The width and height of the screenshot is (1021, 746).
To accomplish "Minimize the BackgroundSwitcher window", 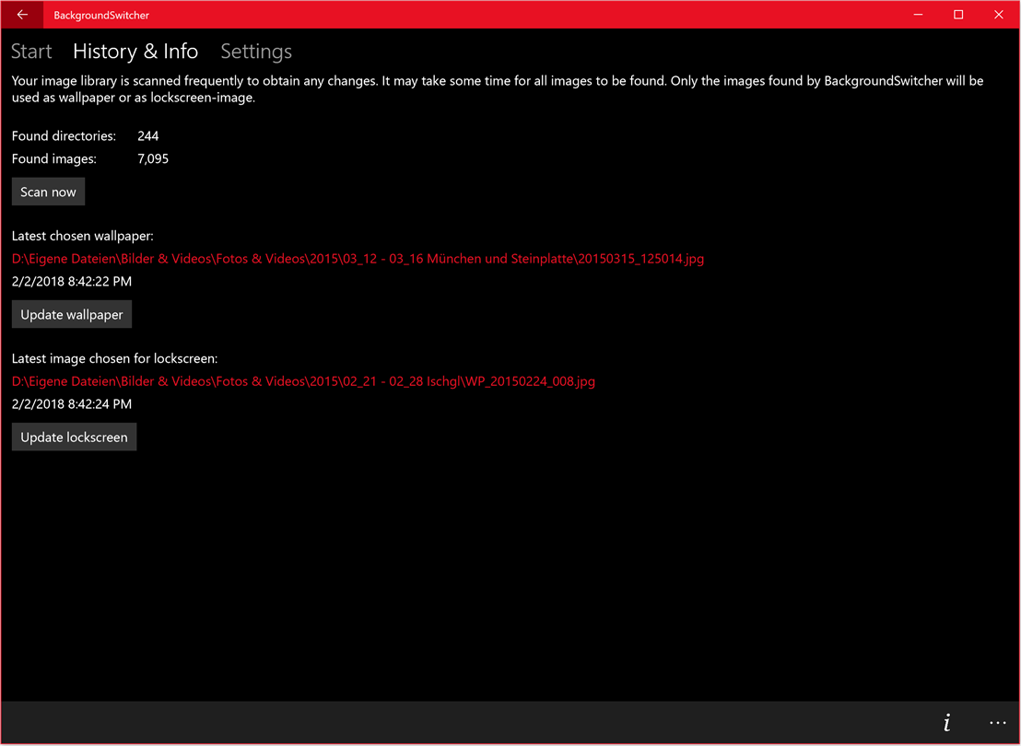I will (x=918, y=15).
